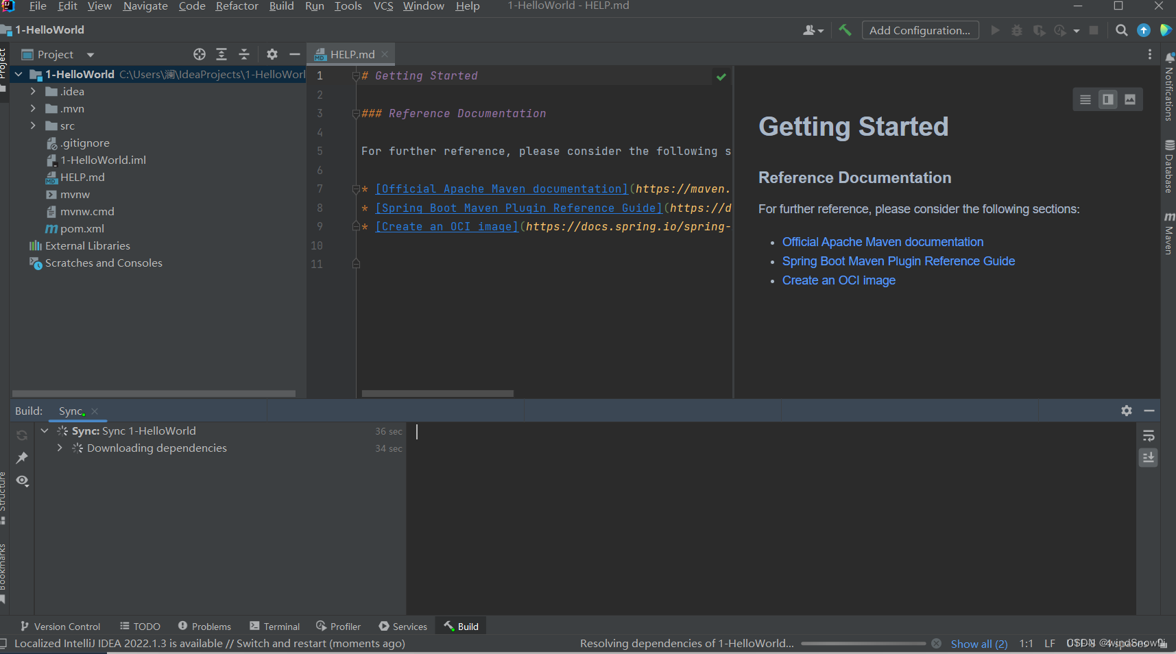
Task: Toggle scroll to end of build output
Action: click(1149, 457)
